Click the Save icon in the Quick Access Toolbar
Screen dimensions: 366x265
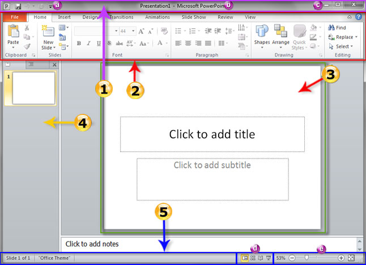(x=18, y=6)
